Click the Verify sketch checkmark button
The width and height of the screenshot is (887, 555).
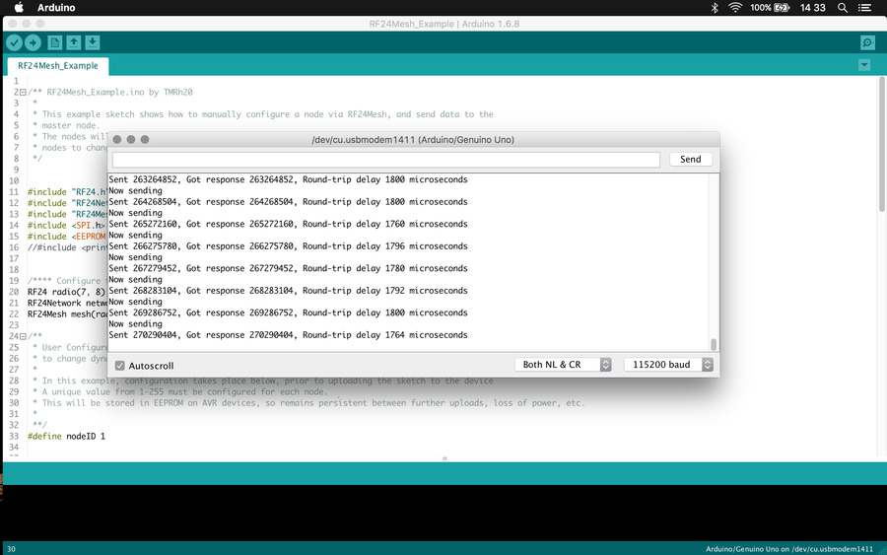[x=15, y=42]
